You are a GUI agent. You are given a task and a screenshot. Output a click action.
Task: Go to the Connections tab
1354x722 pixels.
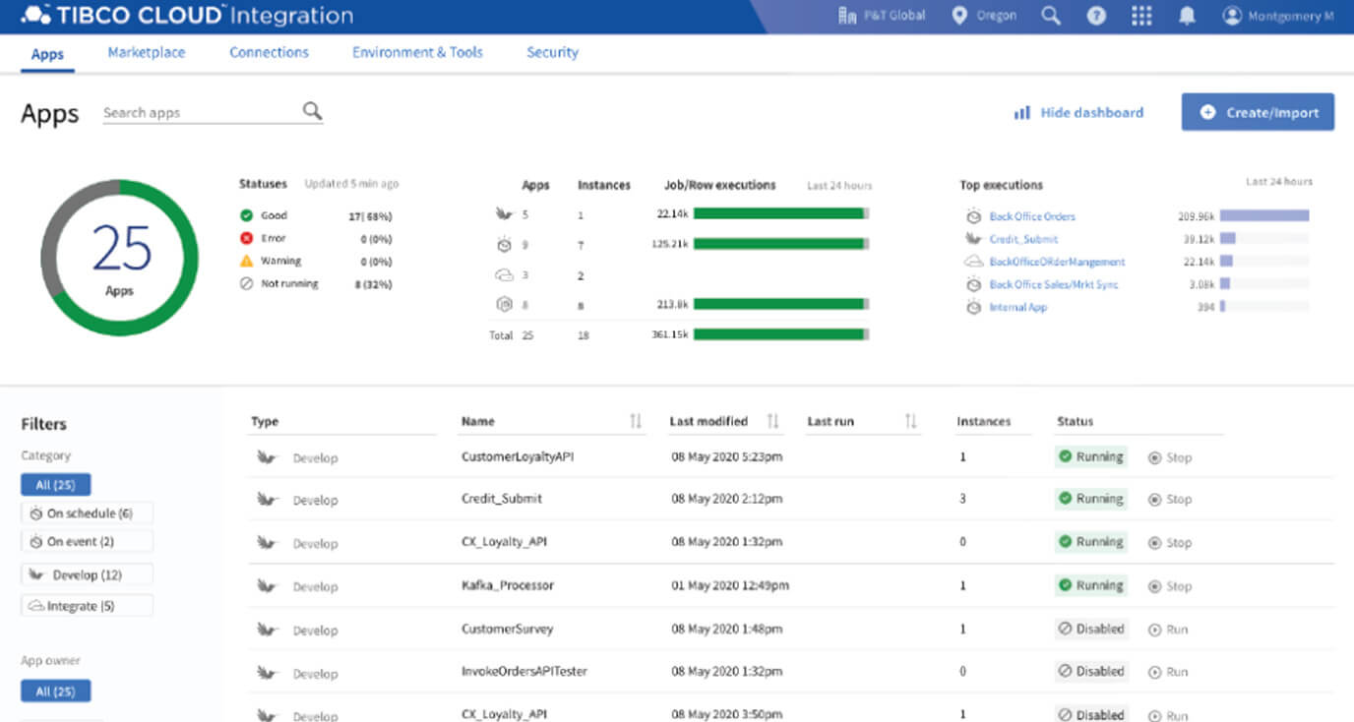(x=269, y=52)
